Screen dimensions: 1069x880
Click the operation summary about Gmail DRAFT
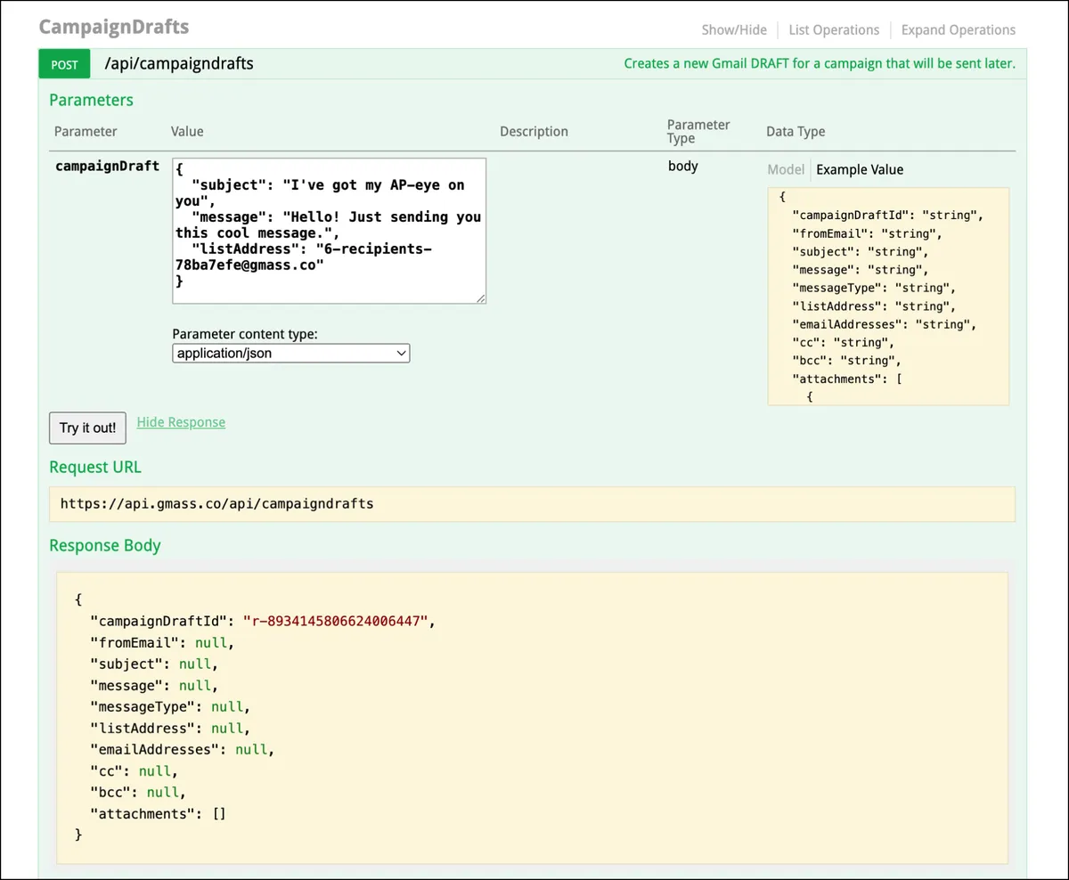coord(820,63)
